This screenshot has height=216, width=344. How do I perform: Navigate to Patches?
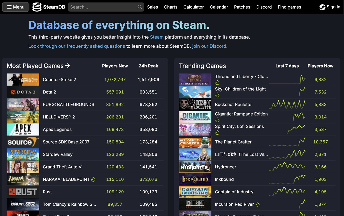(242, 7)
